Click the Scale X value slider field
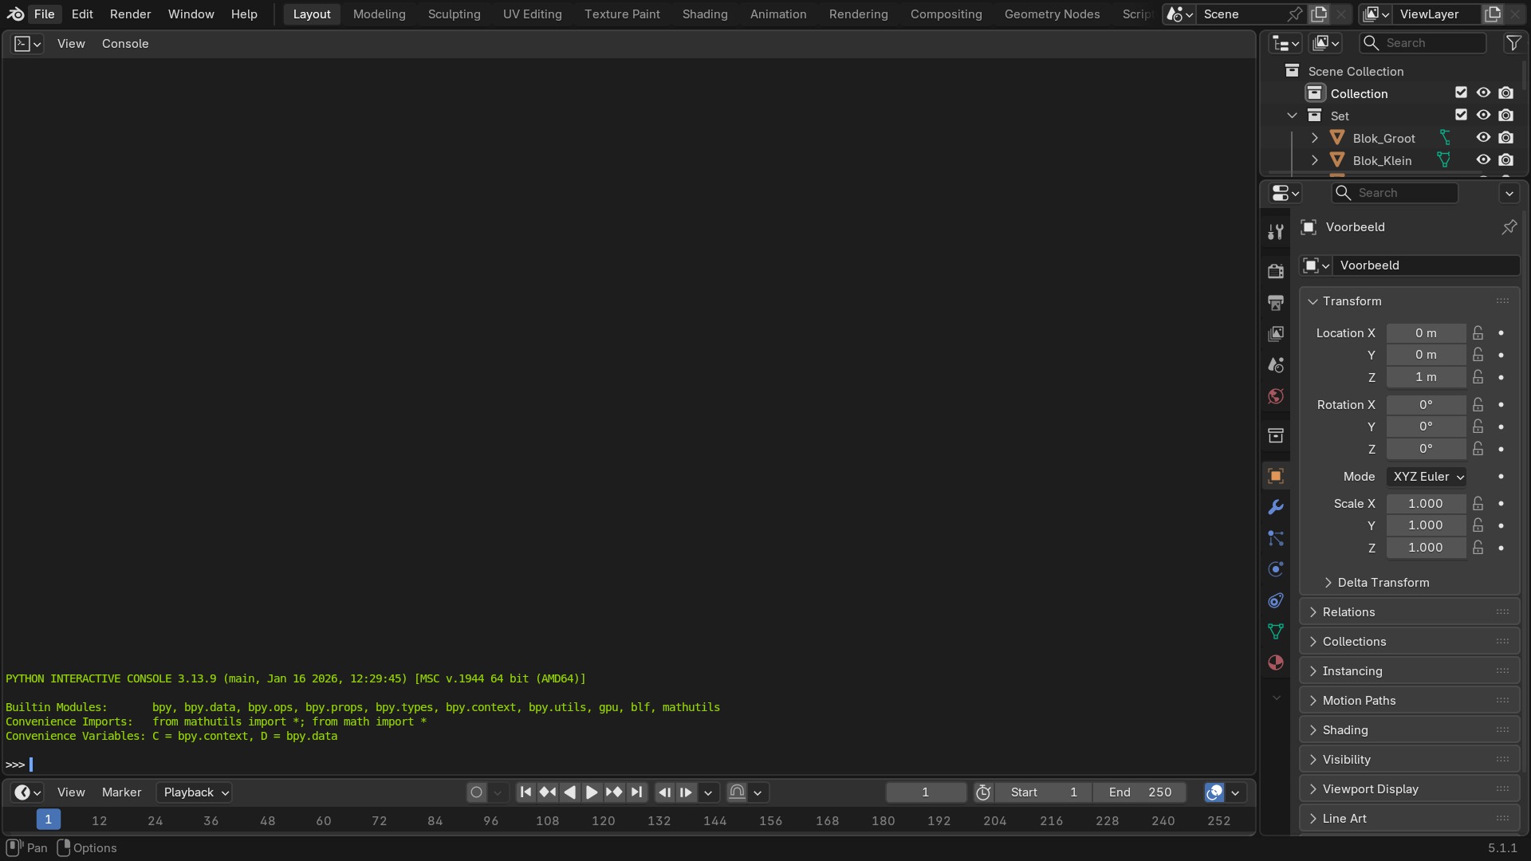The width and height of the screenshot is (1531, 861). (1426, 504)
